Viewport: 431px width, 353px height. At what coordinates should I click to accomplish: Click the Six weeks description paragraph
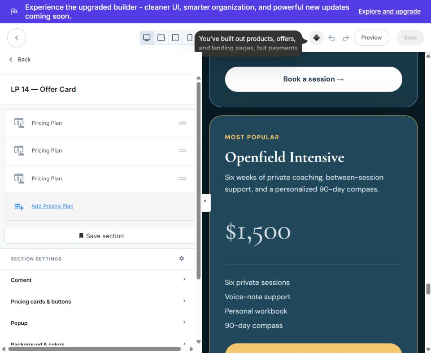[x=304, y=183]
